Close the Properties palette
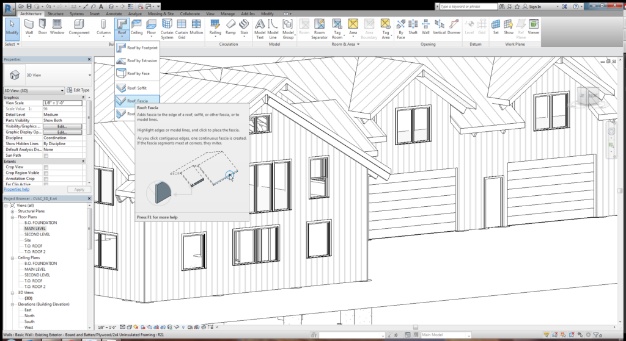Image resolution: width=626 pixels, height=341 pixels. (89, 59)
